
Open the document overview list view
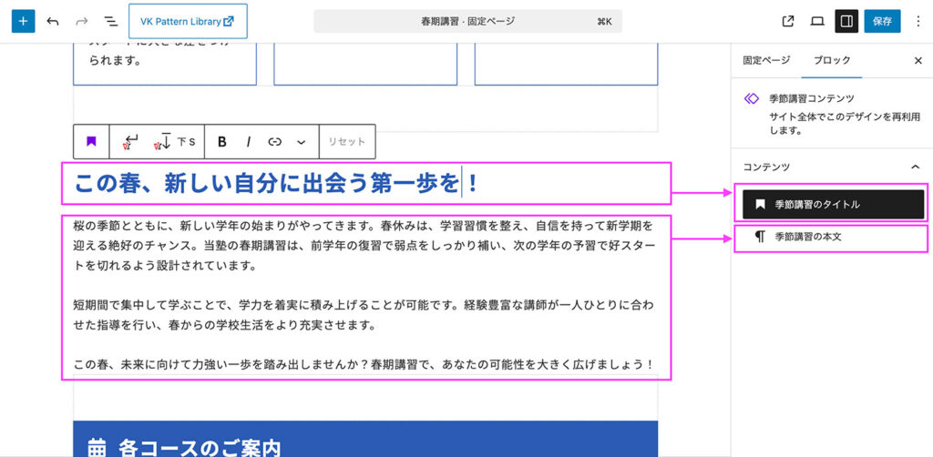tap(110, 21)
